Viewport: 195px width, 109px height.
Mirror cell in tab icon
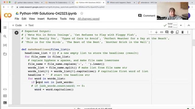177,32
